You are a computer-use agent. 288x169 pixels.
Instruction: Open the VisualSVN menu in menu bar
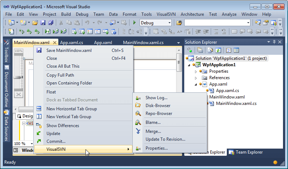click(x=166, y=14)
